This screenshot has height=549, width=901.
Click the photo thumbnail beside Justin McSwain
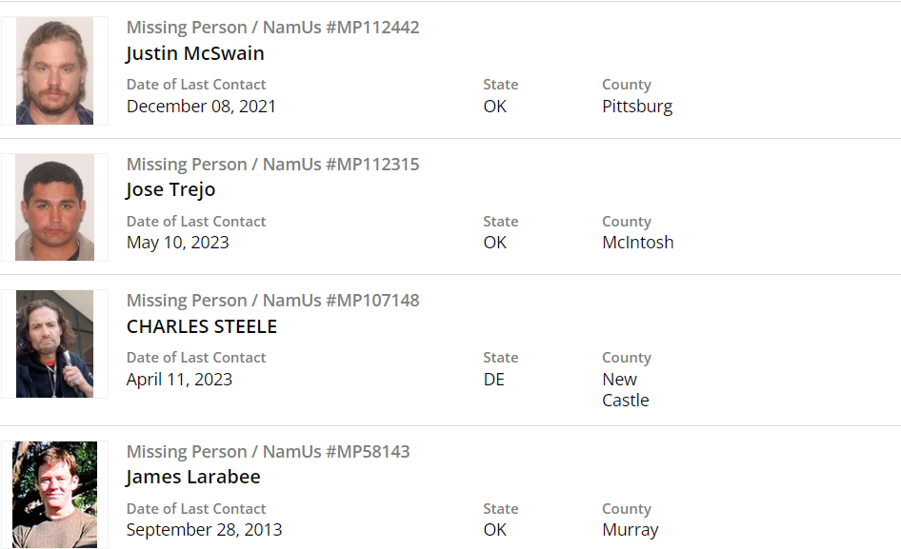click(x=54, y=70)
